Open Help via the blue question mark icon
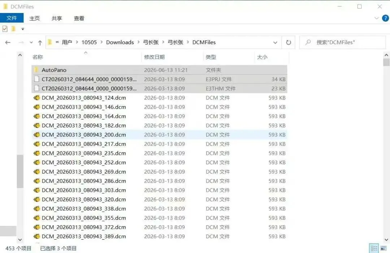The image size is (390, 253). [385, 18]
